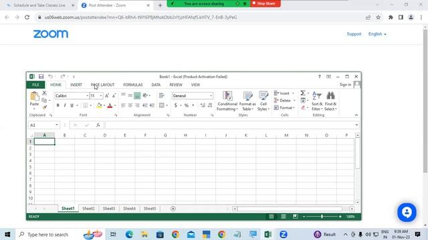Toggle Underline formatting
Viewport: 428px width, 240px height.
(x=72, y=105)
